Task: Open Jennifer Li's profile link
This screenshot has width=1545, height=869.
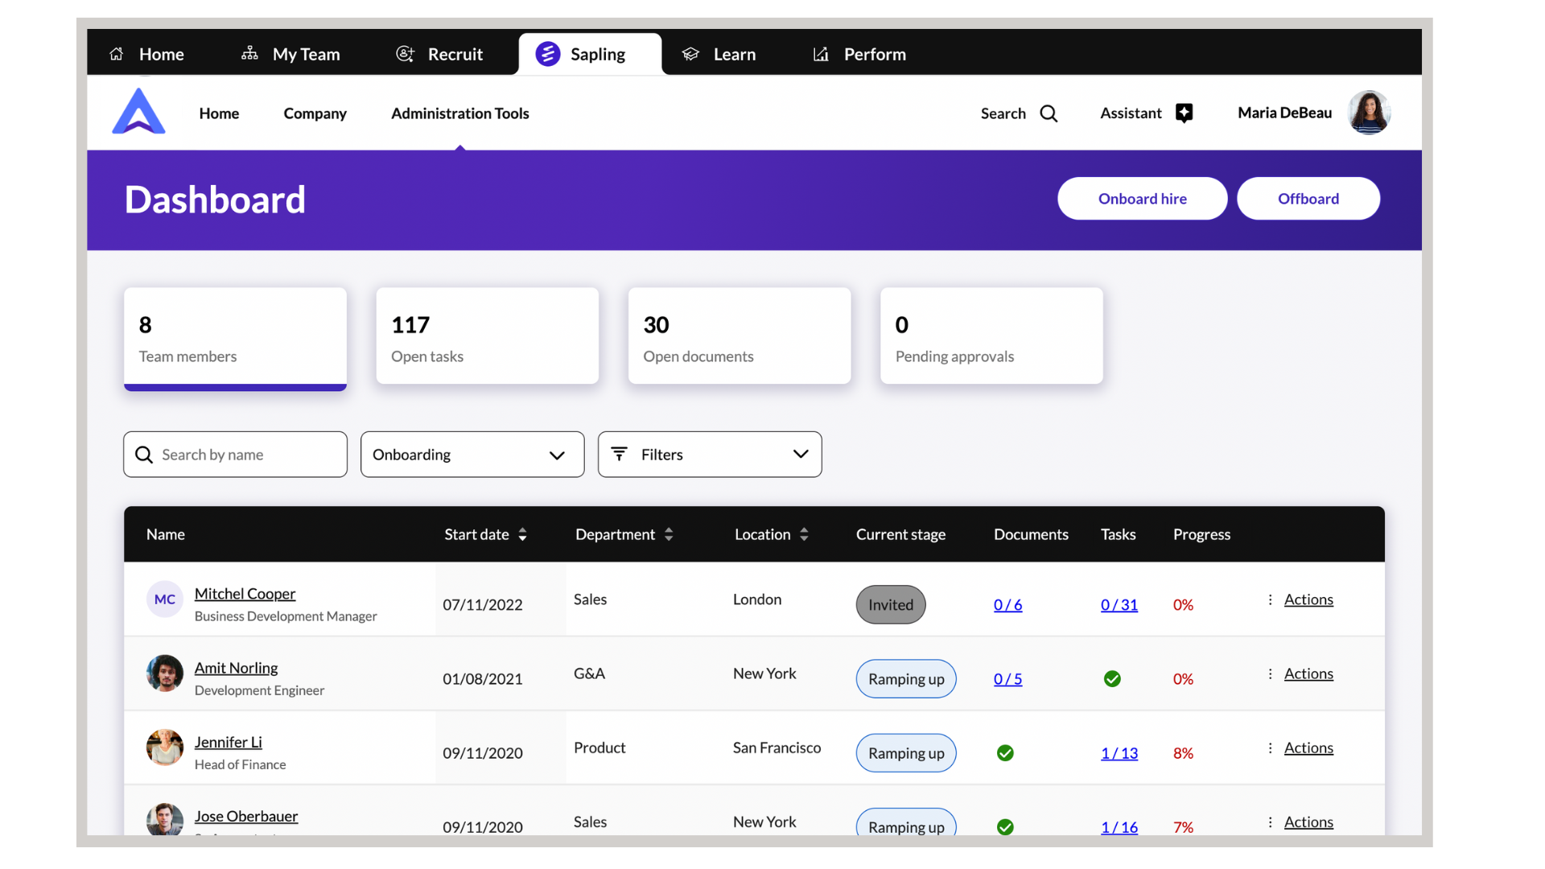Action: click(x=228, y=742)
